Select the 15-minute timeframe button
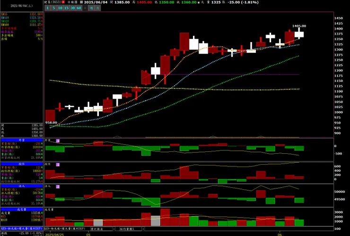350x236 pixels. tap(66, 8)
